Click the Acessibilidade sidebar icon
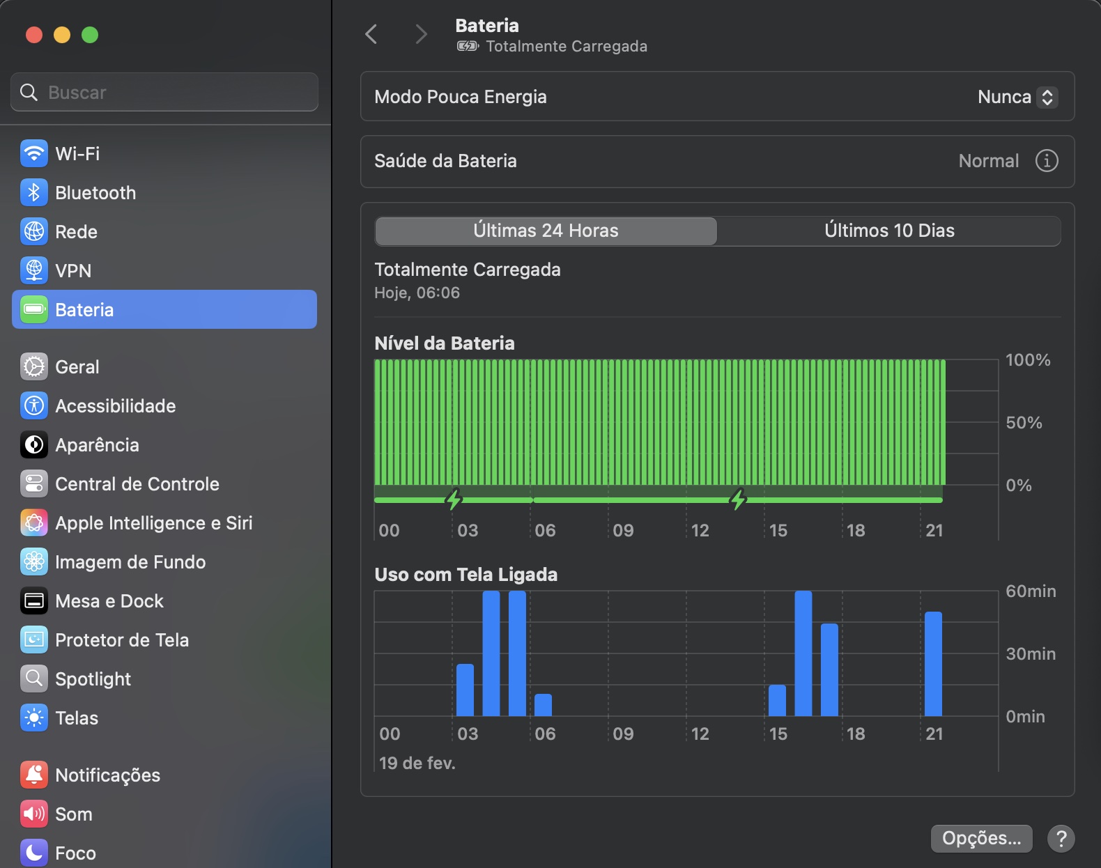 pyautogui.click(x=34, y=405)
